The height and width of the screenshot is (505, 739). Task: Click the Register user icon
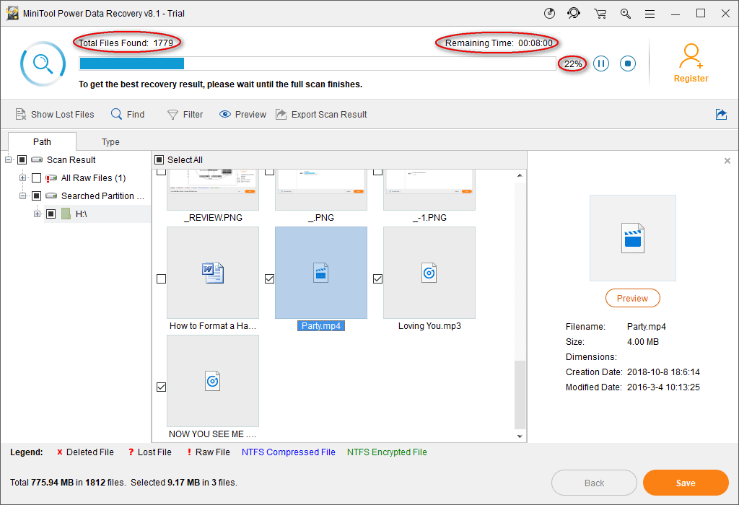tap(691, 56)
